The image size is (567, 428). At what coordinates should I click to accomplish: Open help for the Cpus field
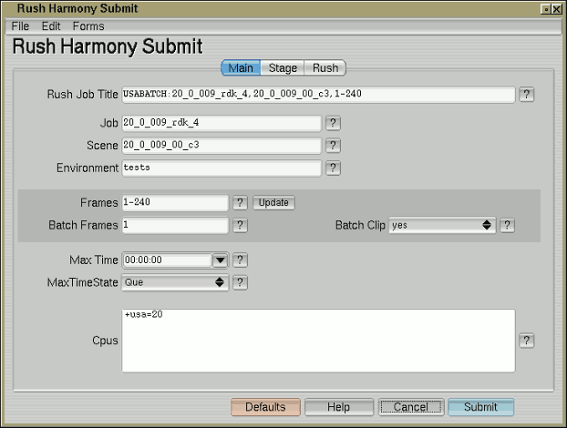527,341
